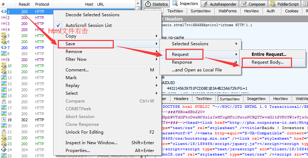
Task: Expand the Filter Now submenu
Action: [x=107, y=59]
